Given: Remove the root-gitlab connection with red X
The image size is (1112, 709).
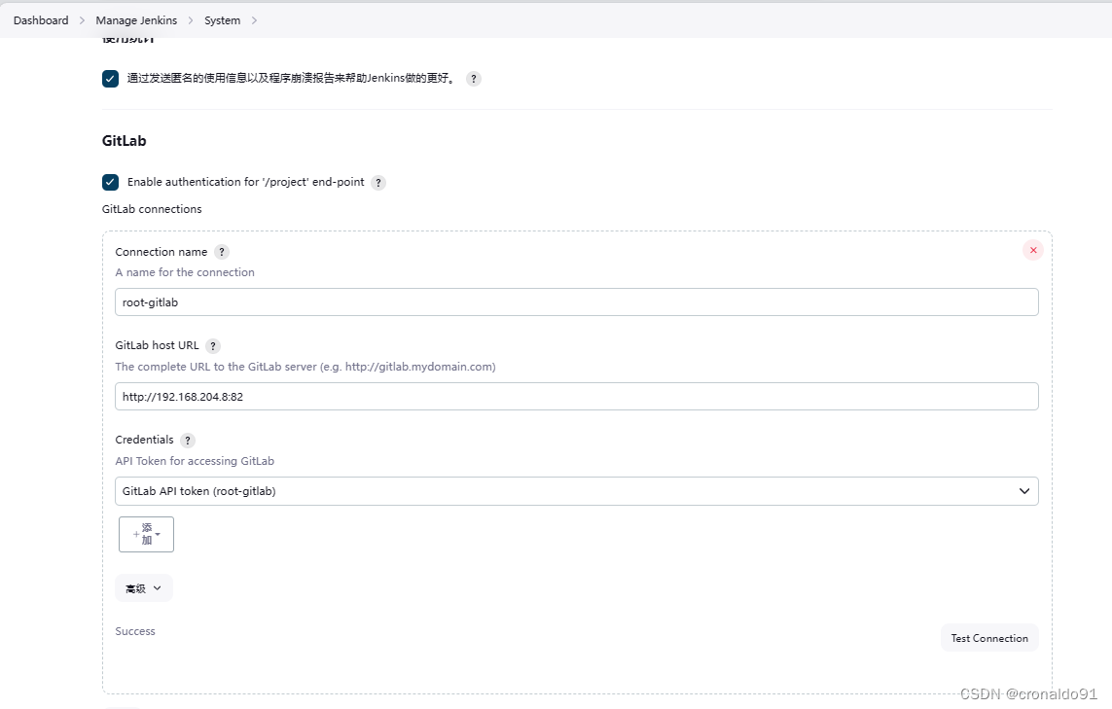Looking at the screenshot, I should point(1033,250).
